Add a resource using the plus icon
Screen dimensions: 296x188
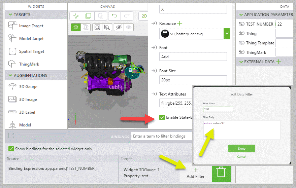coord(179,23)
